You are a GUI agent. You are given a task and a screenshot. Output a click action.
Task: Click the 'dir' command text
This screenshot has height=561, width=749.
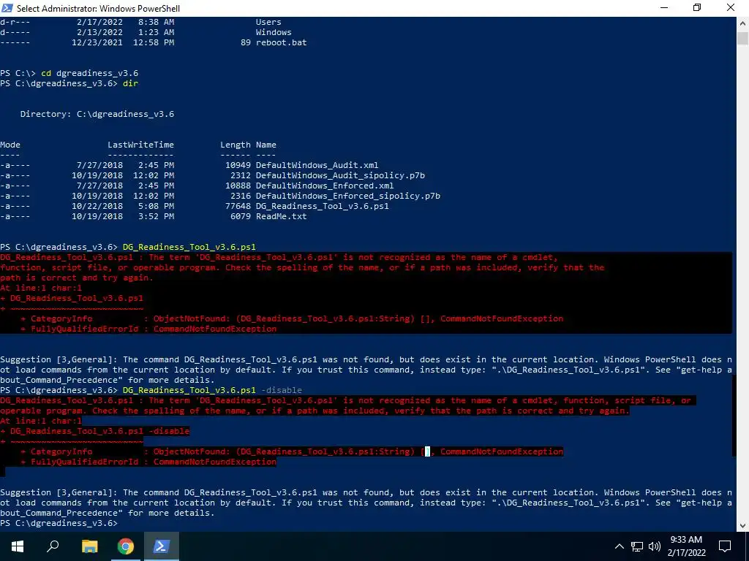pyautogui.click(x=130, y=83)
